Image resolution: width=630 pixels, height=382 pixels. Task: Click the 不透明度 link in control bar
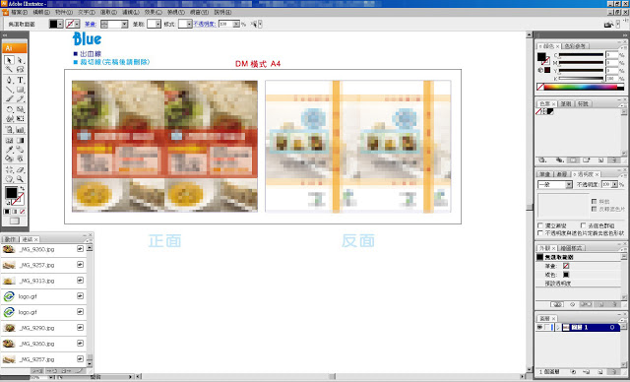coord(204,24)
